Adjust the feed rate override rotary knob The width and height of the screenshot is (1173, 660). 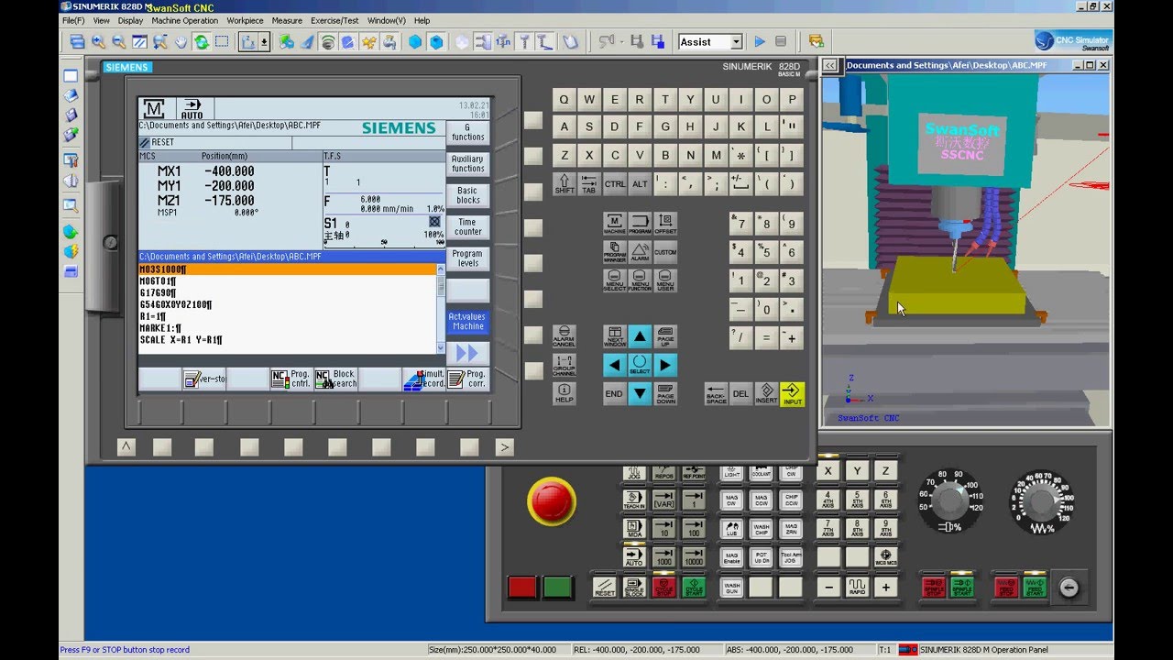click(1040, 501)
